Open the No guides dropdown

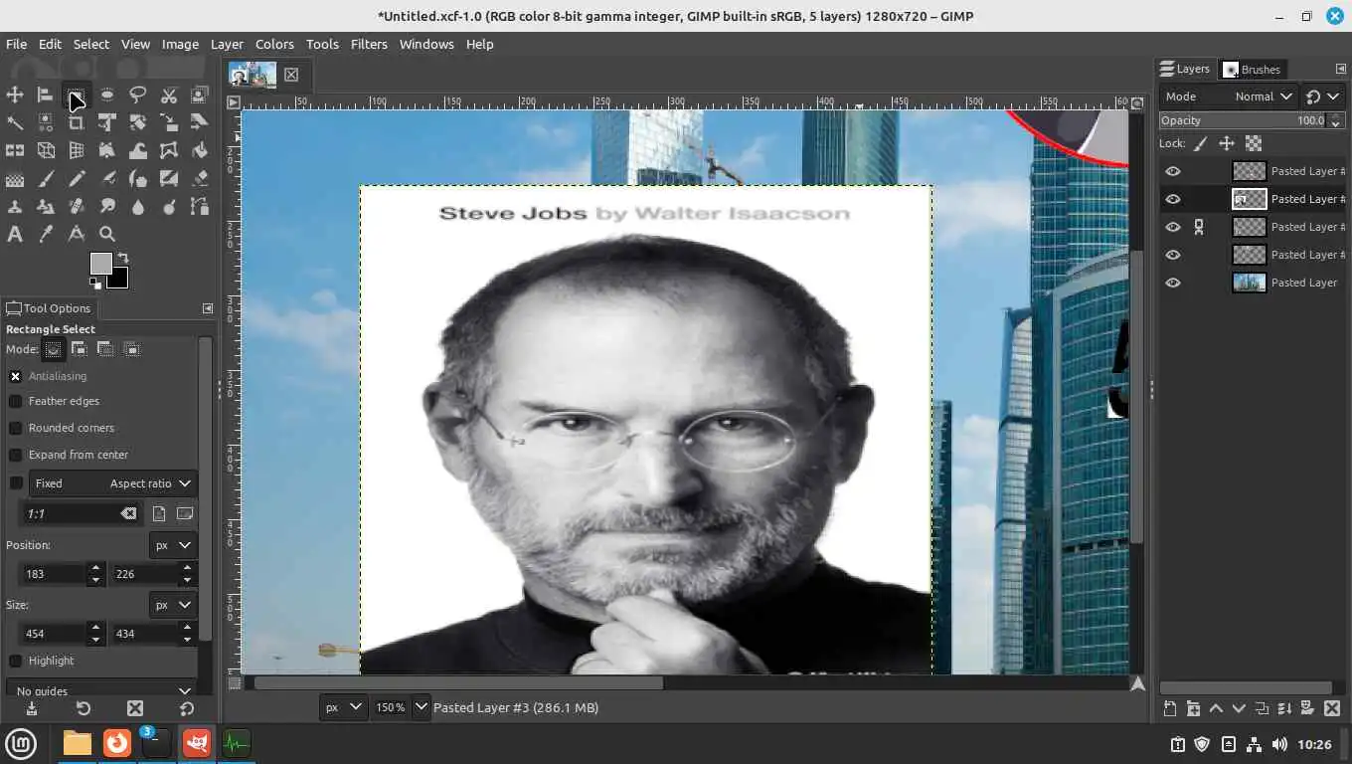(101, 689)
